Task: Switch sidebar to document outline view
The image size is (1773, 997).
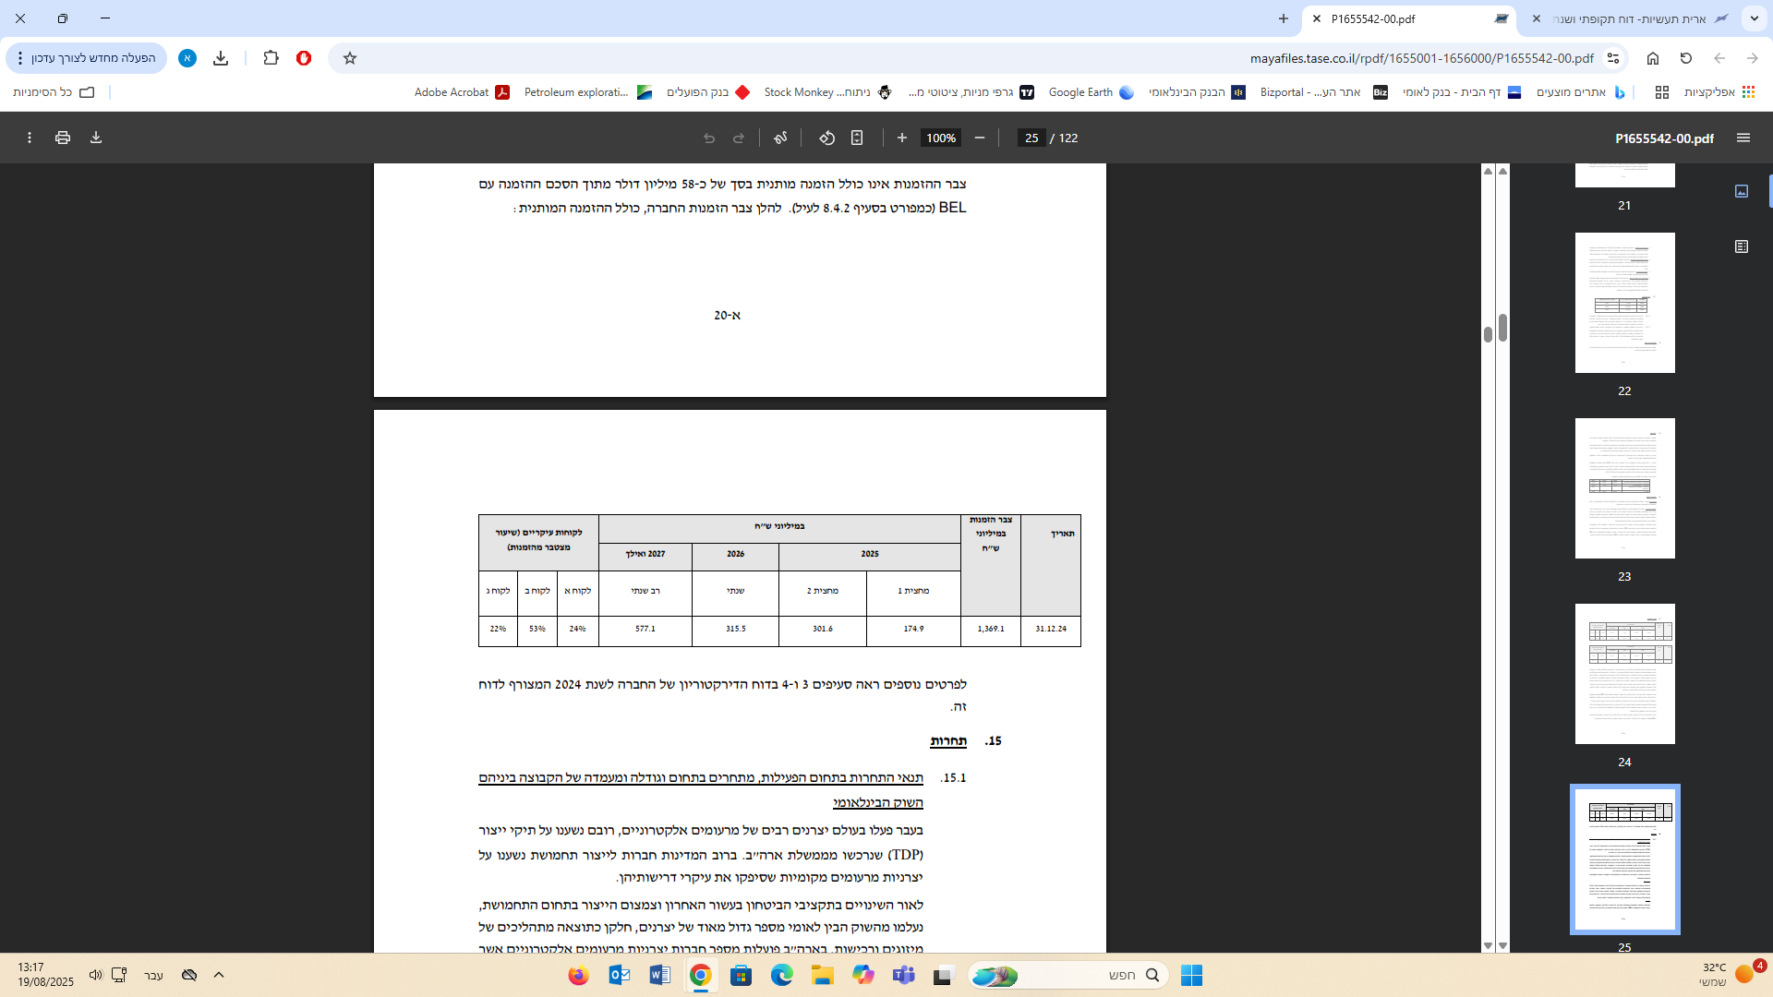Action: [x=1742, y=246]
